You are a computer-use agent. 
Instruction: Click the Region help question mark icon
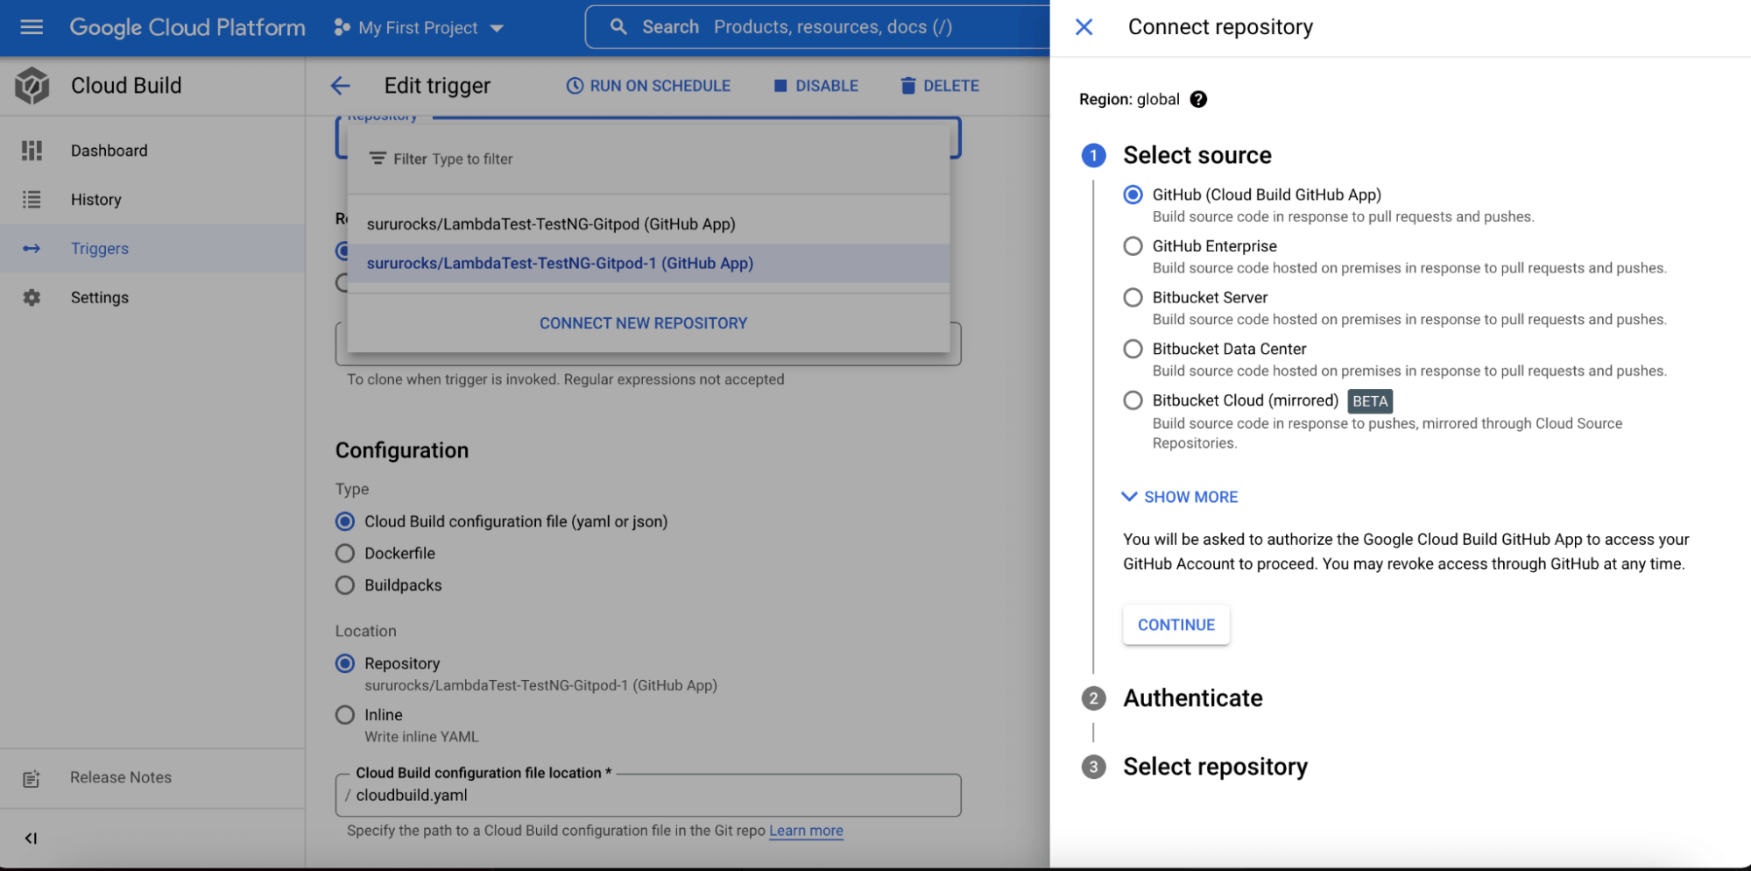click(x=1198, y=99)
